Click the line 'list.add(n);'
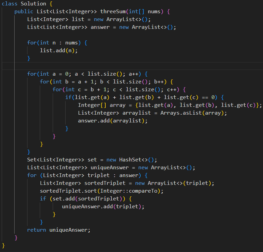The width and height of the screenshot is (263, 252). coord(59,51)
